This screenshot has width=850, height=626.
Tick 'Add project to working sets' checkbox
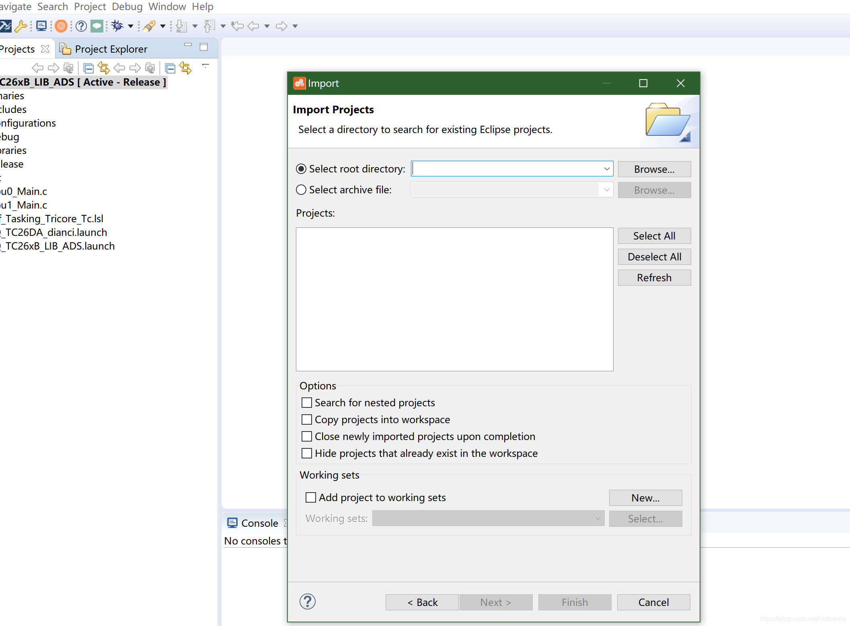click(311, 497)
